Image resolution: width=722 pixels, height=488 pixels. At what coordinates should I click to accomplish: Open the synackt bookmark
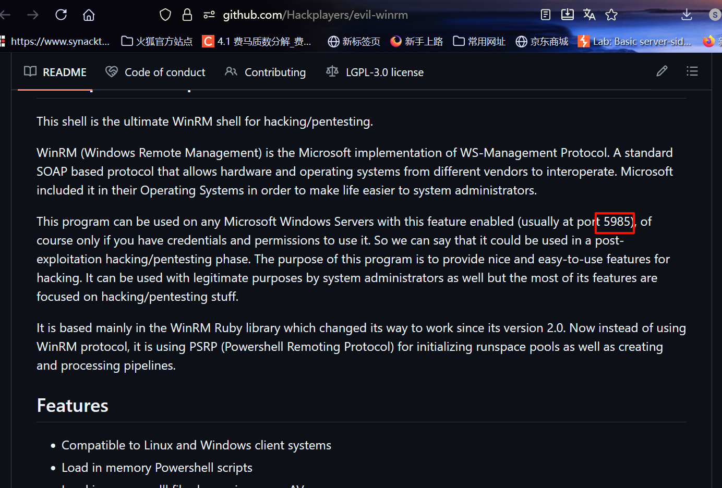coord(55,41)
